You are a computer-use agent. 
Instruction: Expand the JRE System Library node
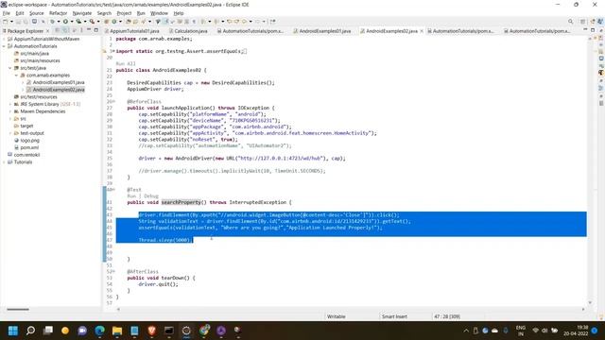[x=10, y=104]
